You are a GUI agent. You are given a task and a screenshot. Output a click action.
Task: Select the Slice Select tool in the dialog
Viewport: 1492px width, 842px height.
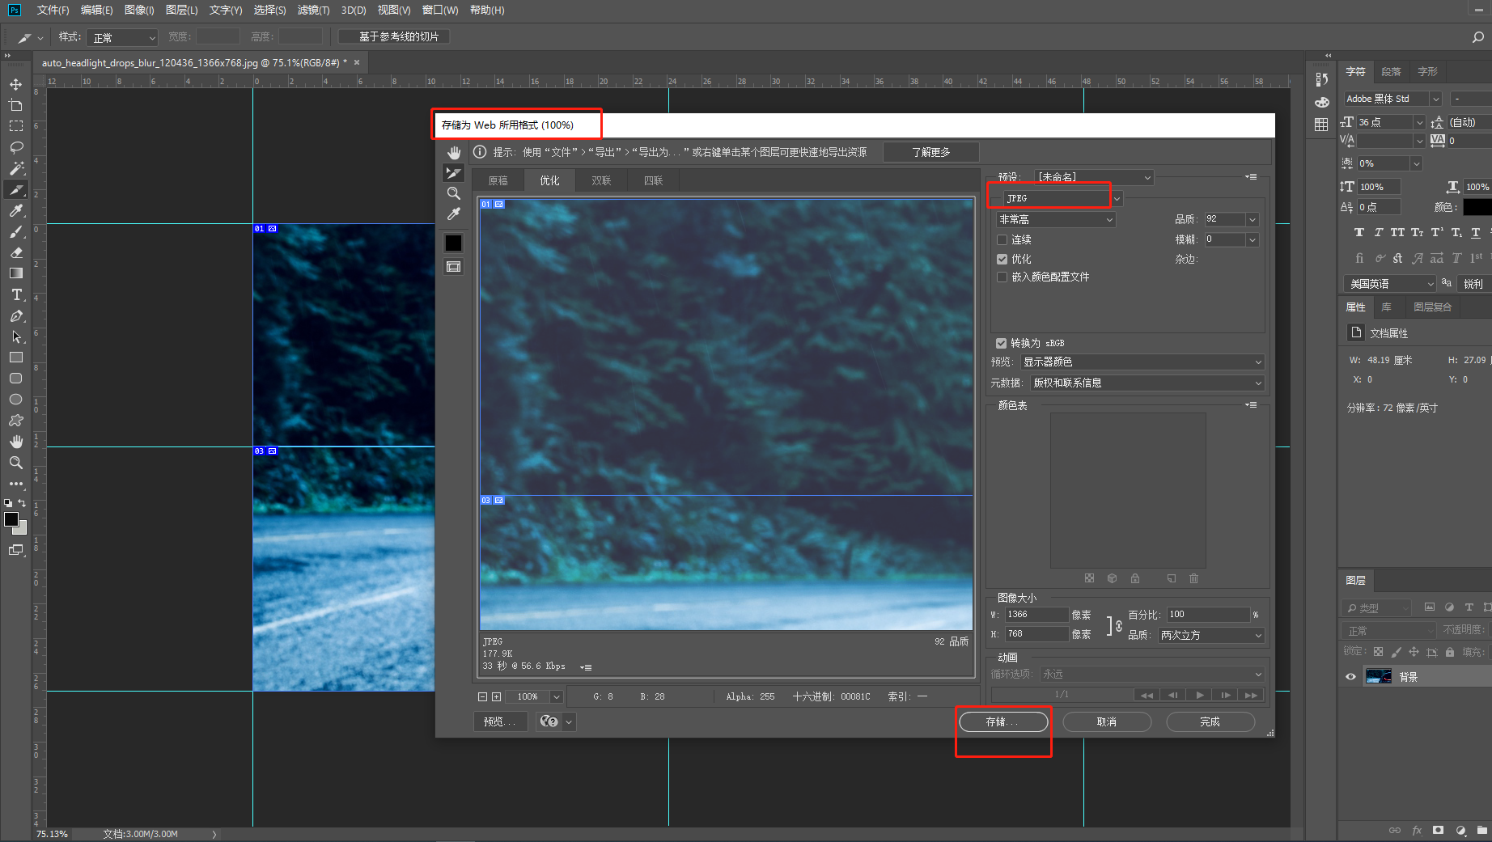coord(454,173)
